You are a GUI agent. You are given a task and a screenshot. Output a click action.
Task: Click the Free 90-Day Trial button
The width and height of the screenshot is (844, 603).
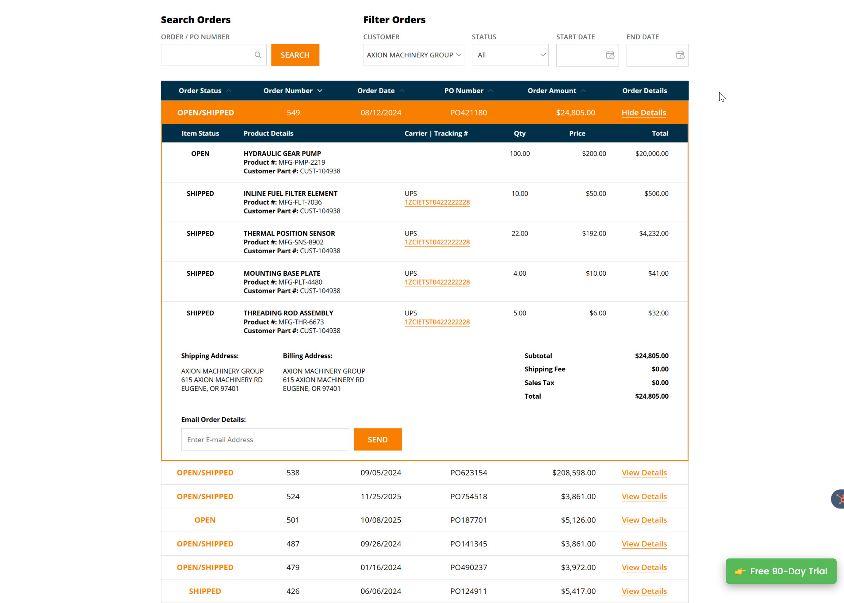(x=781, y=571)
